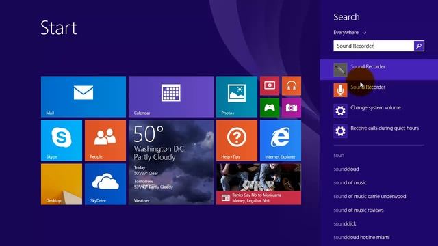The height and width of the screenshot is (246, 438).
Task: Open the Weather tile showing Washington D.C.
Action: 171,163
